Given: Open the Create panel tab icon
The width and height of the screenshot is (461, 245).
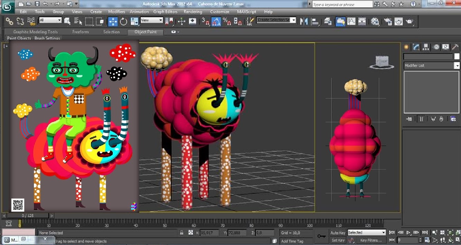Looking at the screenshot, I should click(x=406, y=47).
